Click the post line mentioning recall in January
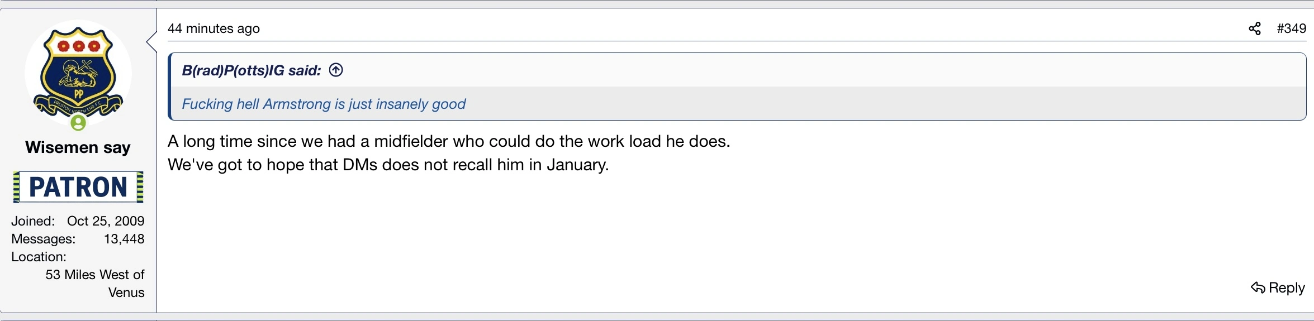 388,165
